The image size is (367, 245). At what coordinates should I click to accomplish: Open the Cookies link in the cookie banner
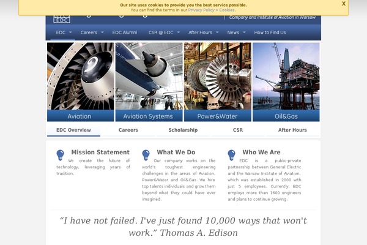point(226,10)
